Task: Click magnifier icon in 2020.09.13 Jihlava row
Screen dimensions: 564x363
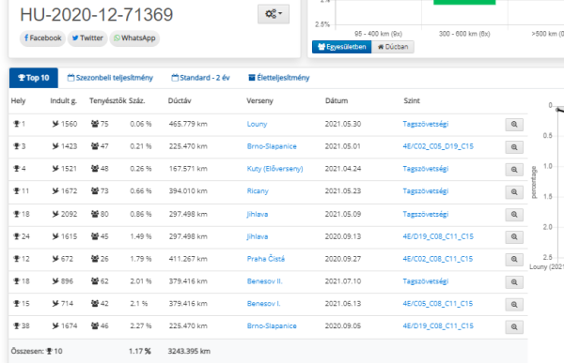Action: (514, 237)
